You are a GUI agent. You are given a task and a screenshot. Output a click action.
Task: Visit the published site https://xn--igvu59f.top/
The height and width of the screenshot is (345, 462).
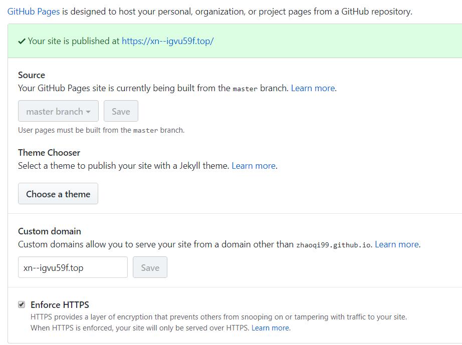point(168,41)
